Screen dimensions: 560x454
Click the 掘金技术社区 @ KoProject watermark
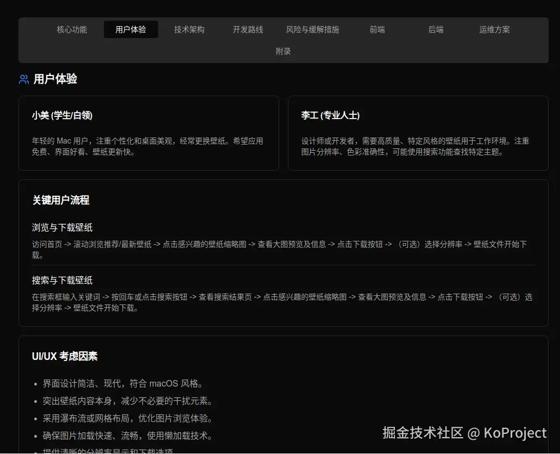pos(464,433)
